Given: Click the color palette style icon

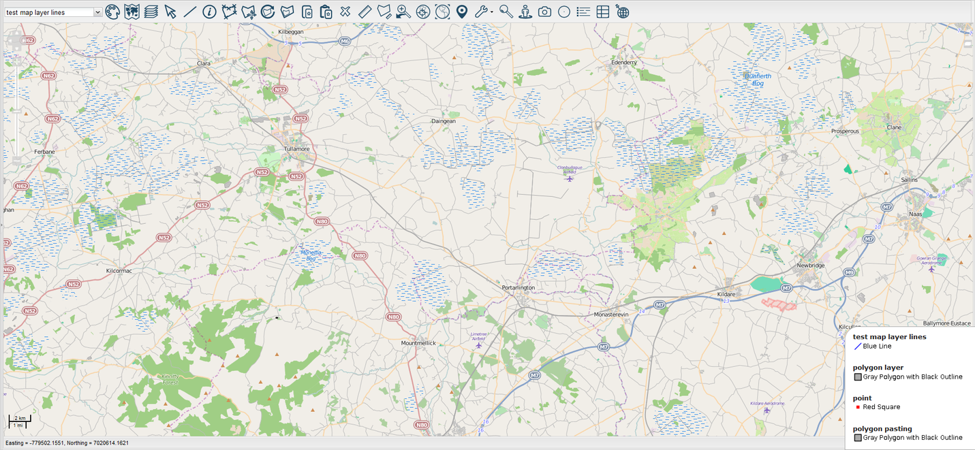Looking at the screenshot, I should pyautogui.click(x=112, y=12).
